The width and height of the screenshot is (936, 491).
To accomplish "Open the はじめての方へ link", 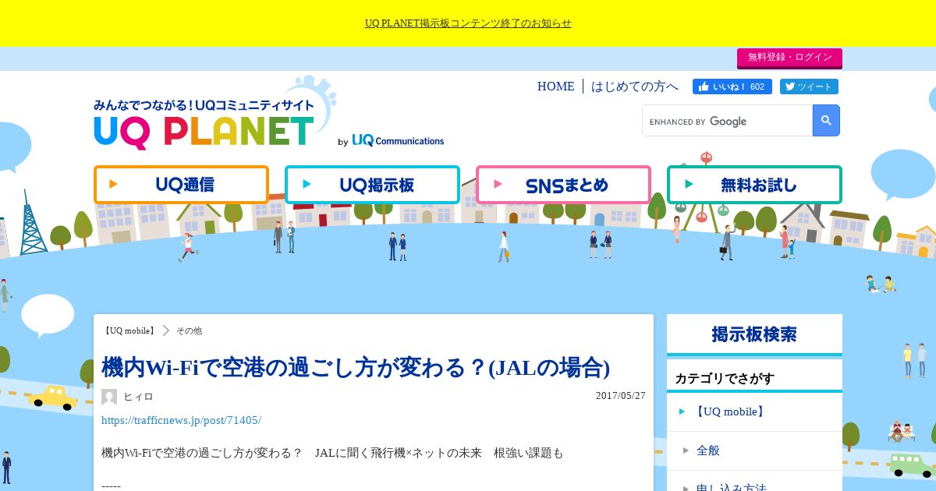I will tap(635, 87).
